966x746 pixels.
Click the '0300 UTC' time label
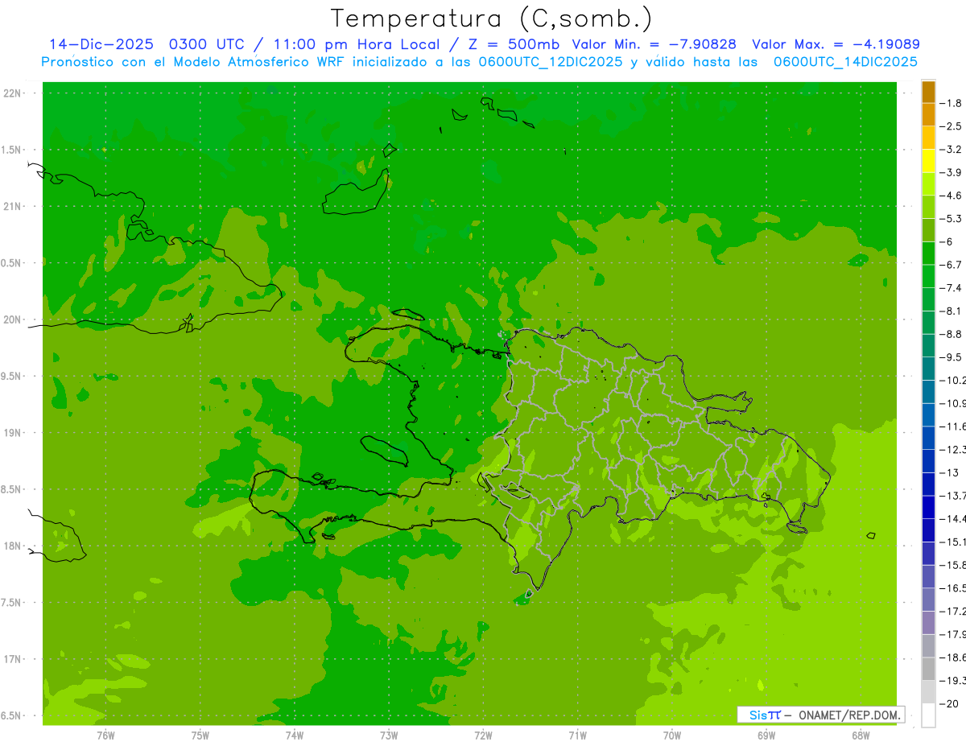pos(205,44)
